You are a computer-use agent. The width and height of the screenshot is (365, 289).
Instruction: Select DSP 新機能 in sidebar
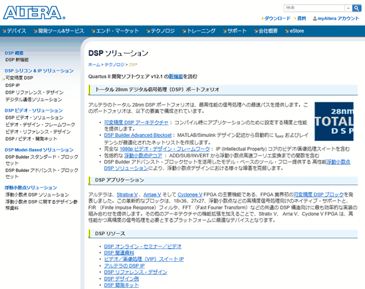17,60
